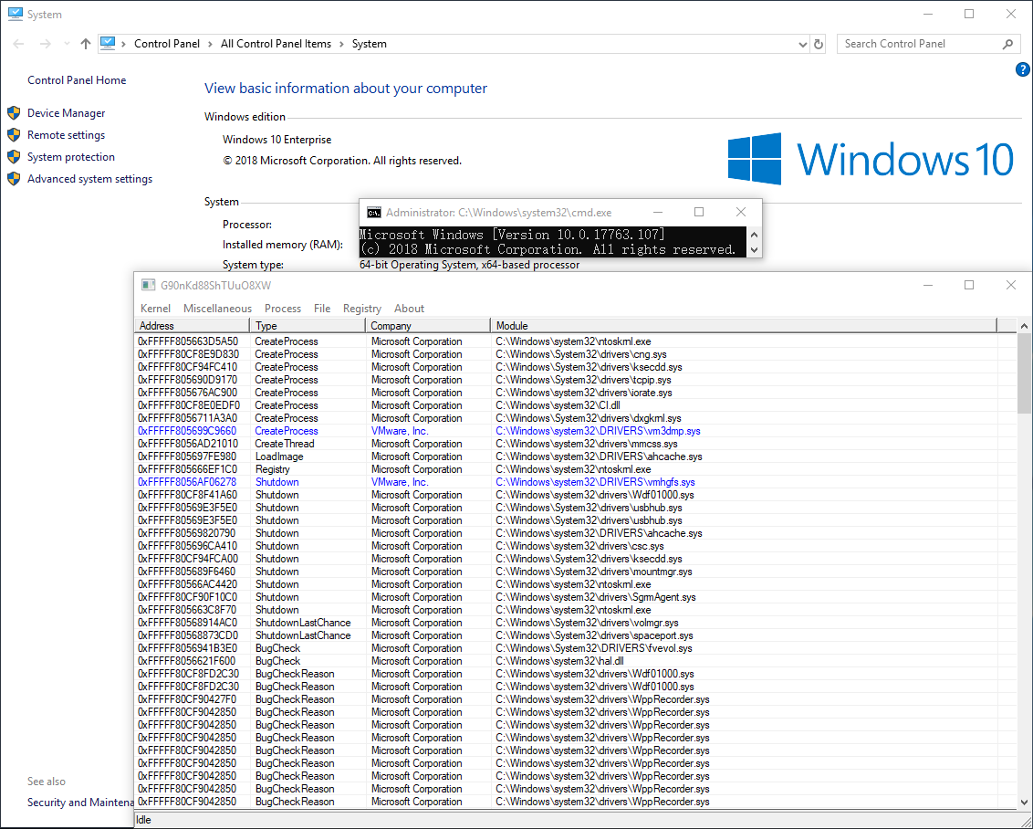The image size is (1033, 829).
Task: Sort by Address column header
Action: pos(192,326)
